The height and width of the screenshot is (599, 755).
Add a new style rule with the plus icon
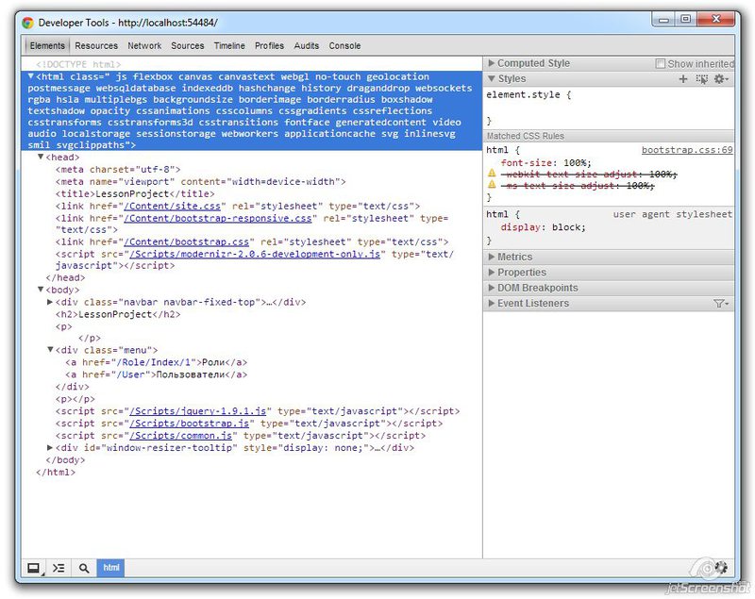tap(683, 78)
